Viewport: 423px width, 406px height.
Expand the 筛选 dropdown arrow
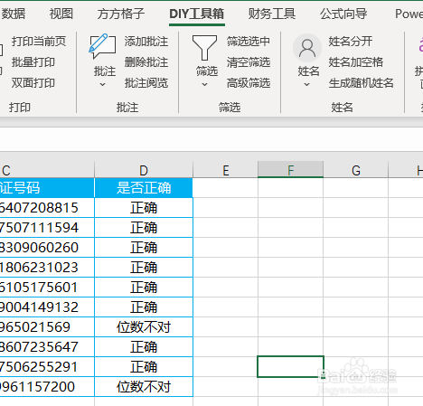(x=204, y=85)
